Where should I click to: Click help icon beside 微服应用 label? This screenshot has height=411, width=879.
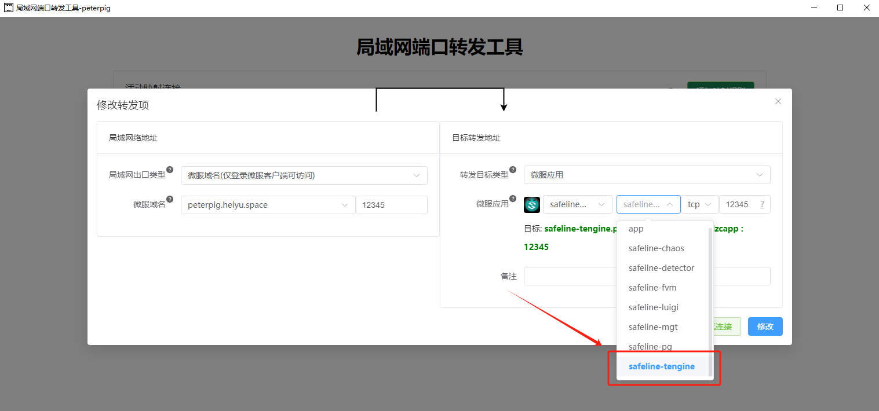coord(513,199)
